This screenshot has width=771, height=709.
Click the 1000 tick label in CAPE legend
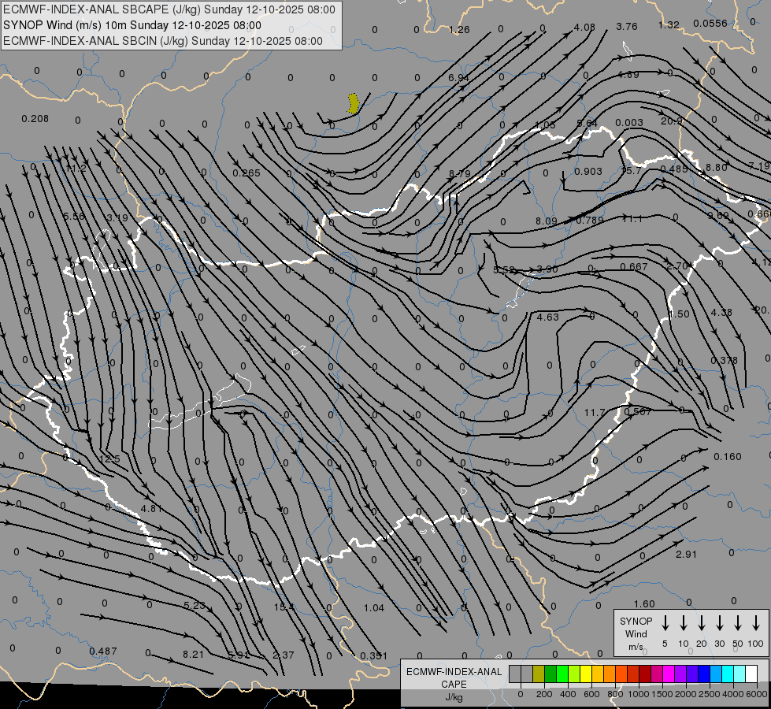coord(638,694)
